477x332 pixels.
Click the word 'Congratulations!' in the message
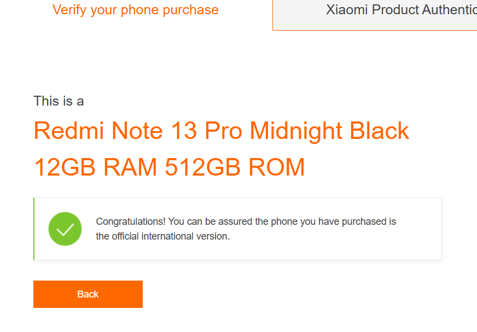[x=131, y=222]
